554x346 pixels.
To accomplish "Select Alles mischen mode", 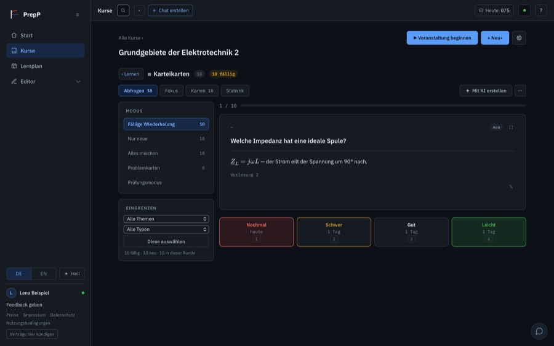I will (x=166, y=153).
